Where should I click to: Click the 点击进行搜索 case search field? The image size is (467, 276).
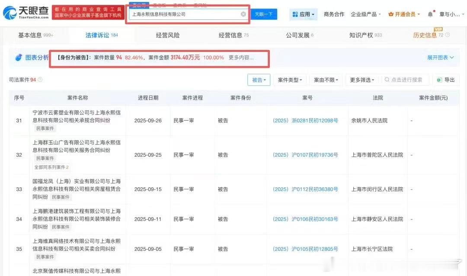click(x=405, y=80)
